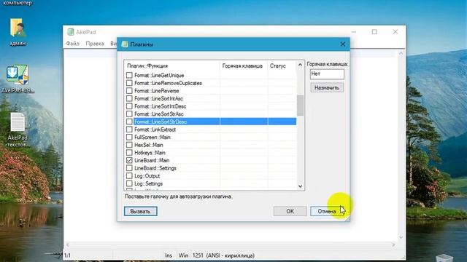
Task: Select the Format::LineReverse row text
Action: (157, 91)
